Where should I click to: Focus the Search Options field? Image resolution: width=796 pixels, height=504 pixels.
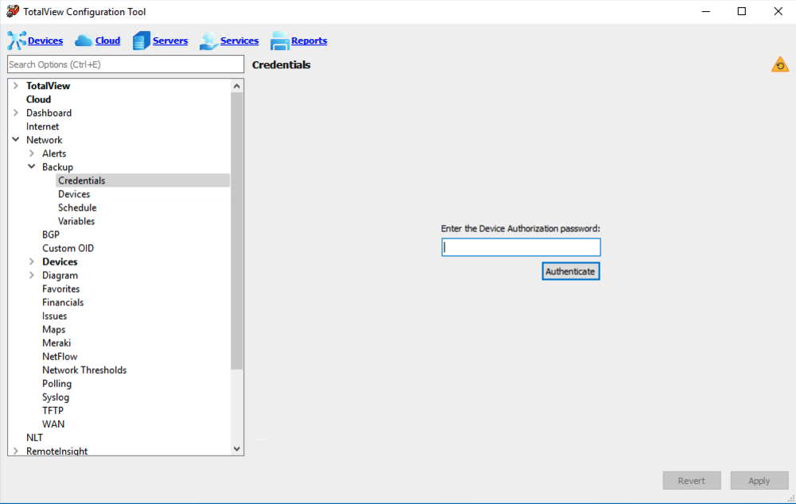click(x=126, y=64)
